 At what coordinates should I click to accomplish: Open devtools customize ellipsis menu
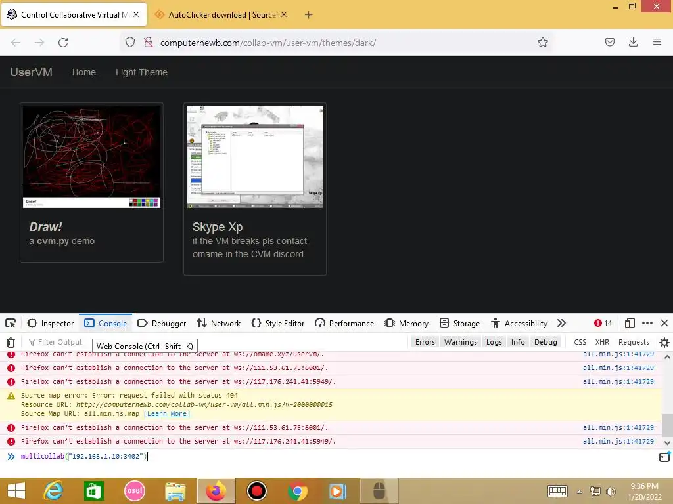point(647,323)
